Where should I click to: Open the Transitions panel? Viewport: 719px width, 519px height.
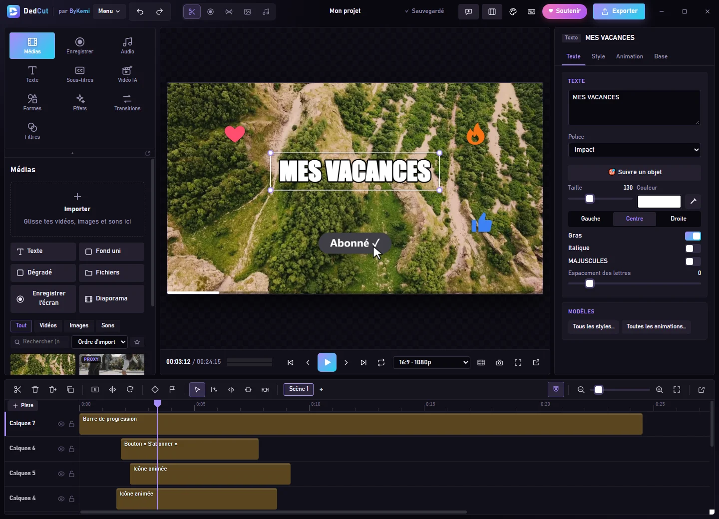click(x=127, y=102)
